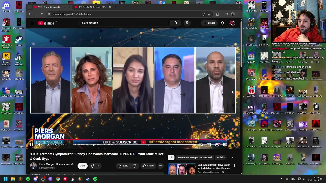Open Chrome media controls icon
This screenshot has width=326, height=183.
point(226,14)
